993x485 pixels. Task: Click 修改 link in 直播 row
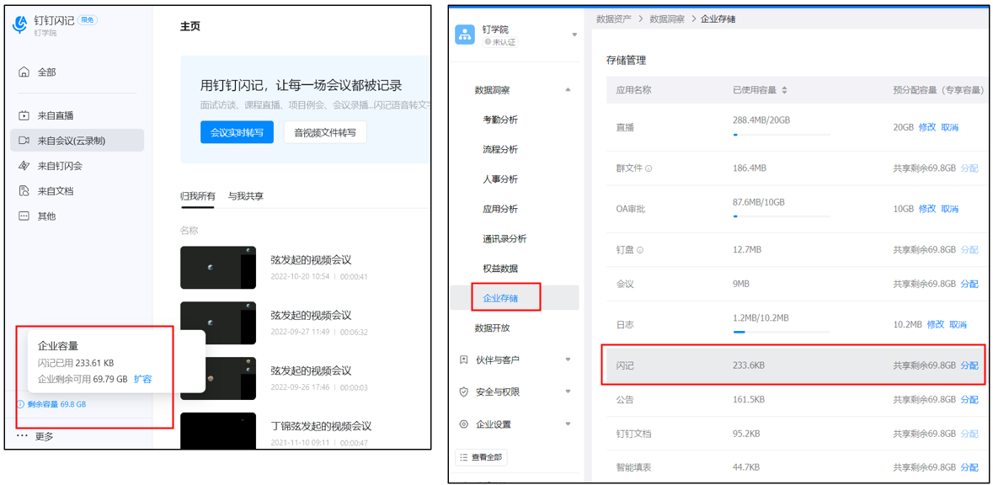(x=927, y=127)
